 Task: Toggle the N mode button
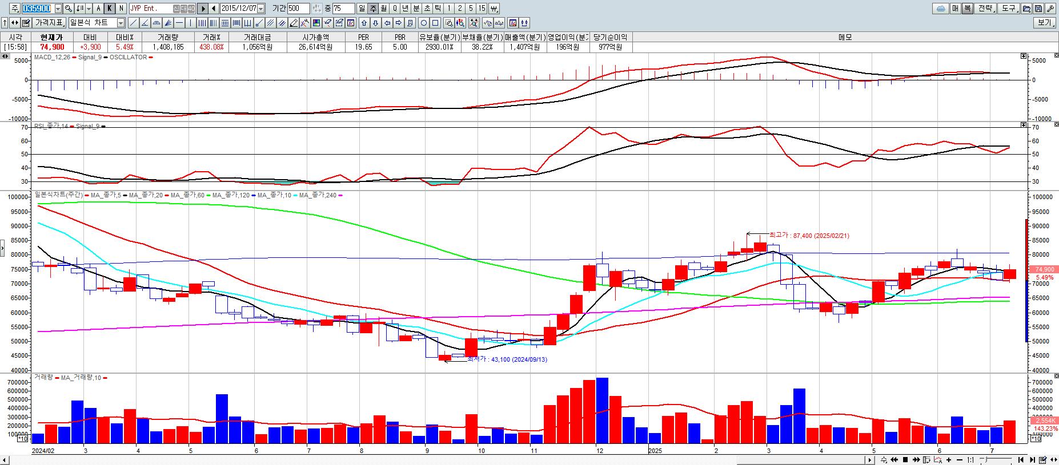click(121, 9)
